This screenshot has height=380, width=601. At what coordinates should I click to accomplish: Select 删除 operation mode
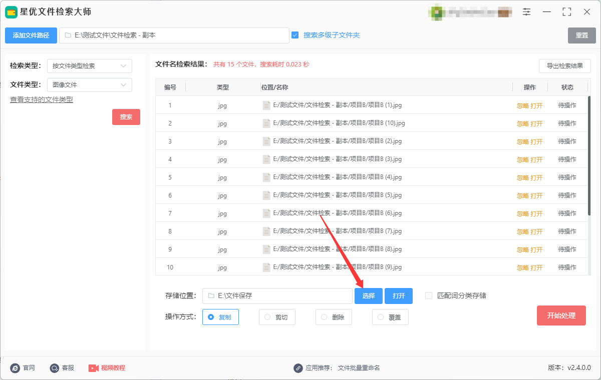pos(334,317)
